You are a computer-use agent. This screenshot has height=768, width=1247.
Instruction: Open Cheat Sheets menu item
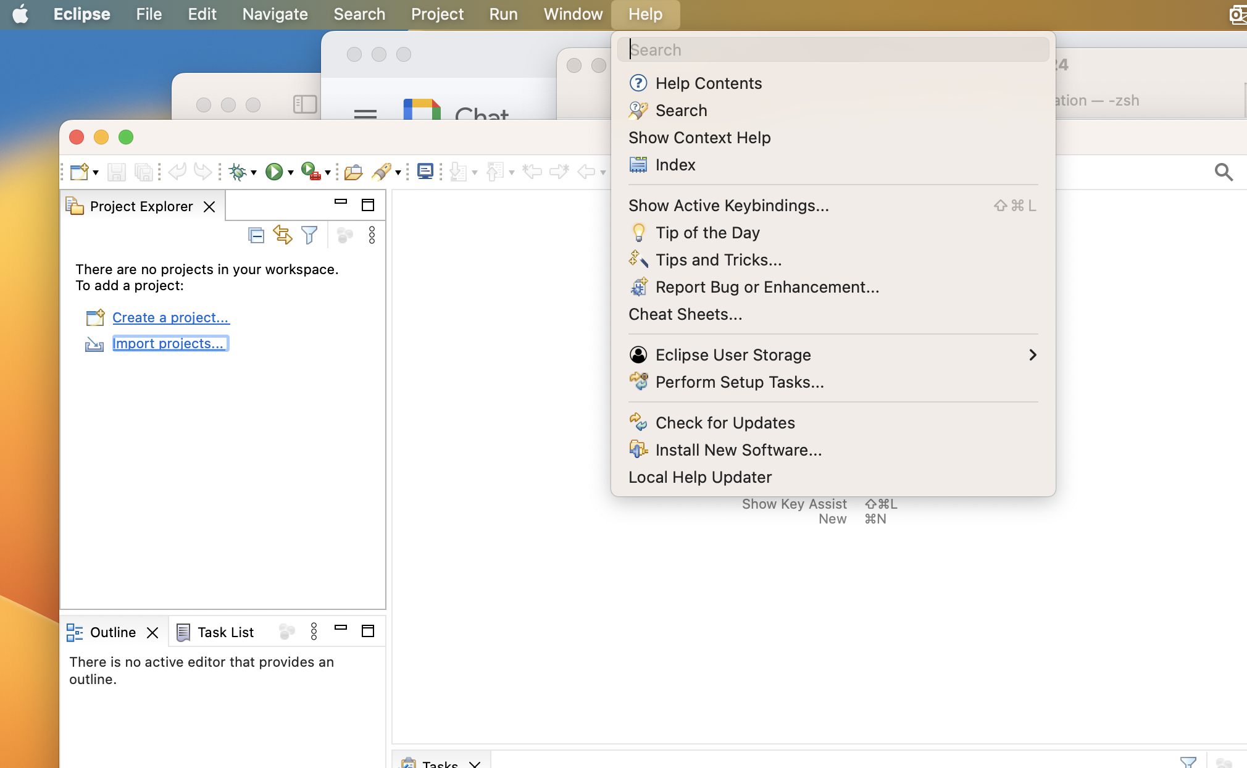pos(833,314)
